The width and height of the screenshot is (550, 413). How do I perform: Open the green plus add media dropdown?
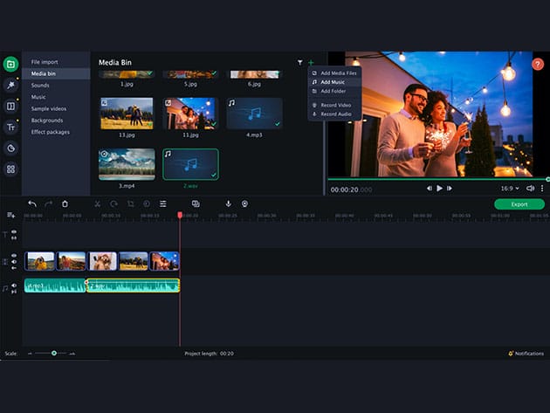point(311,63)
